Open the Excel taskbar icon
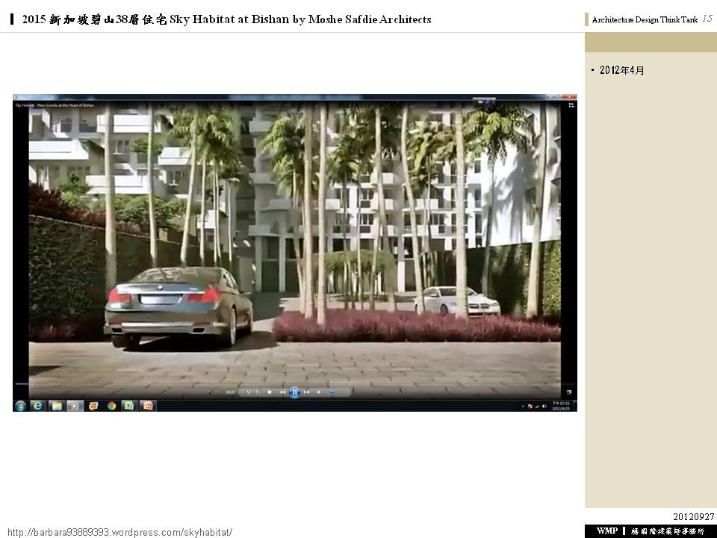 coord(129,406)
